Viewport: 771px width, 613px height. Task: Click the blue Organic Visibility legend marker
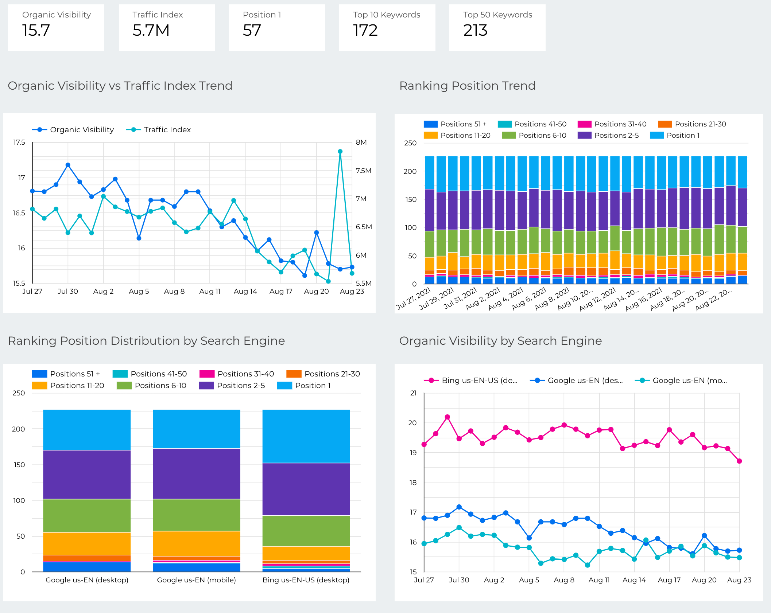[39, 129]
